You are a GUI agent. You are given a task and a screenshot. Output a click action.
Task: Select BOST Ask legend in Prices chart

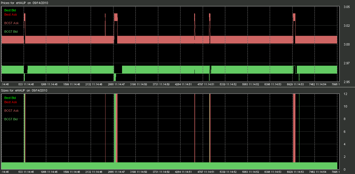click(11, 23)
